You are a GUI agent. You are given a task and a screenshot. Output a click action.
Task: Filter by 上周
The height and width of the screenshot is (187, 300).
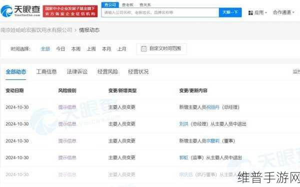pos(91,49)
